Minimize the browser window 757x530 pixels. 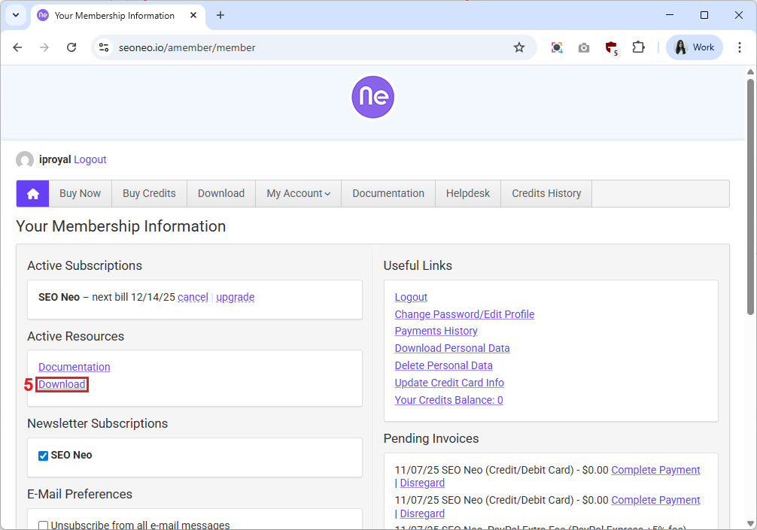tap(670, 16)
